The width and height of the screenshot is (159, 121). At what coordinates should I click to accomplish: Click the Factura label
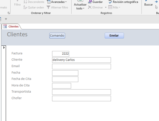click(17, 53)
